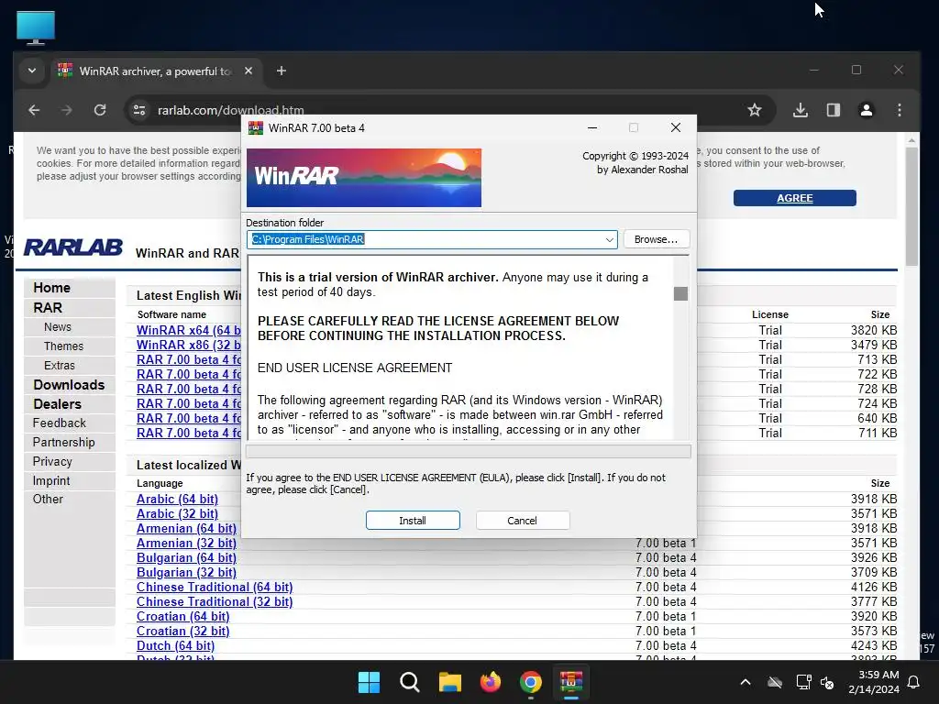Click the Install button in WinRAR setup
The image size is (939, 704).
click(413, 521)
